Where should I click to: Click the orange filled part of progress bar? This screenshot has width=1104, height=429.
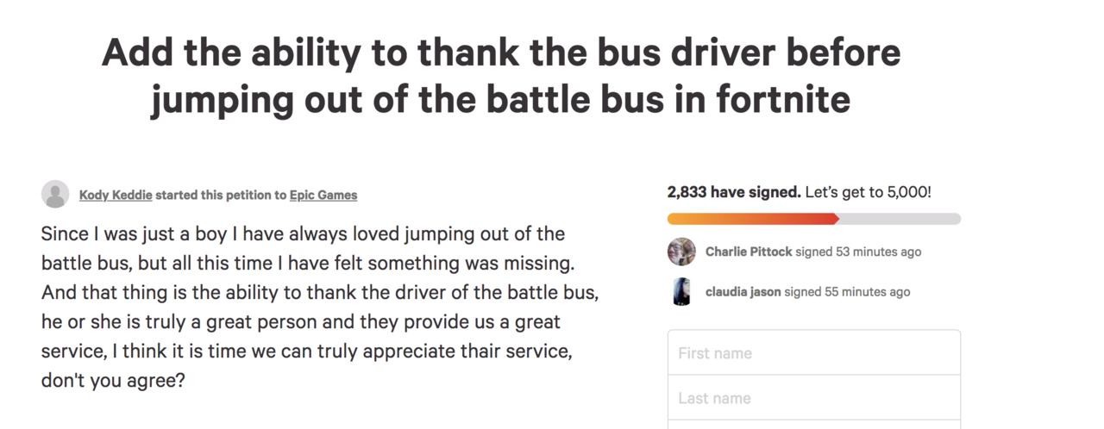(750, 219)
